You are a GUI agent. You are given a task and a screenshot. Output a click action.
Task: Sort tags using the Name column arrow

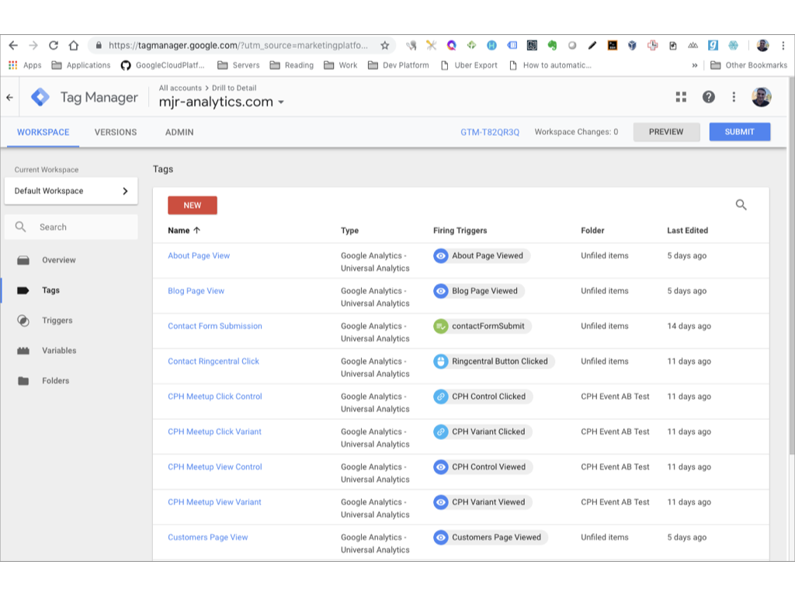tap(196, 230)
